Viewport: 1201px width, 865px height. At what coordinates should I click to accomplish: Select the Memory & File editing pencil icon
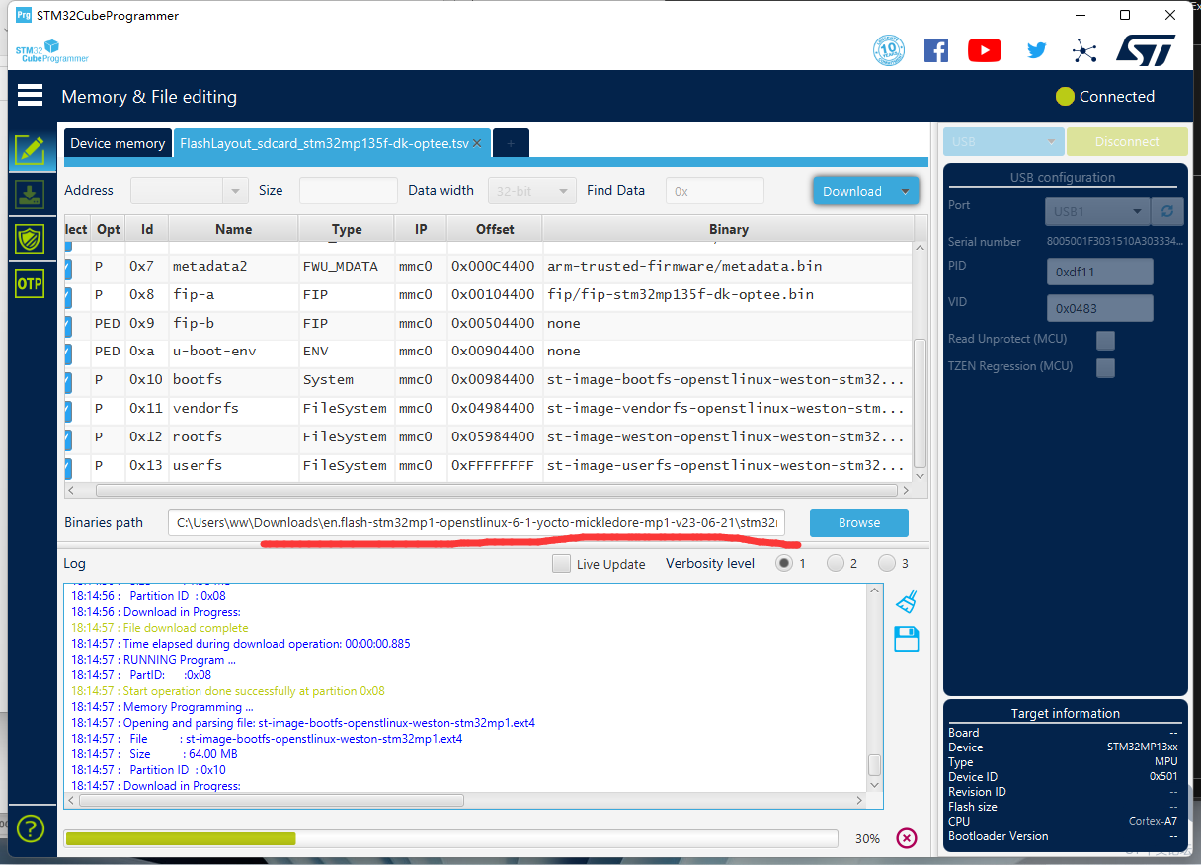30,150
